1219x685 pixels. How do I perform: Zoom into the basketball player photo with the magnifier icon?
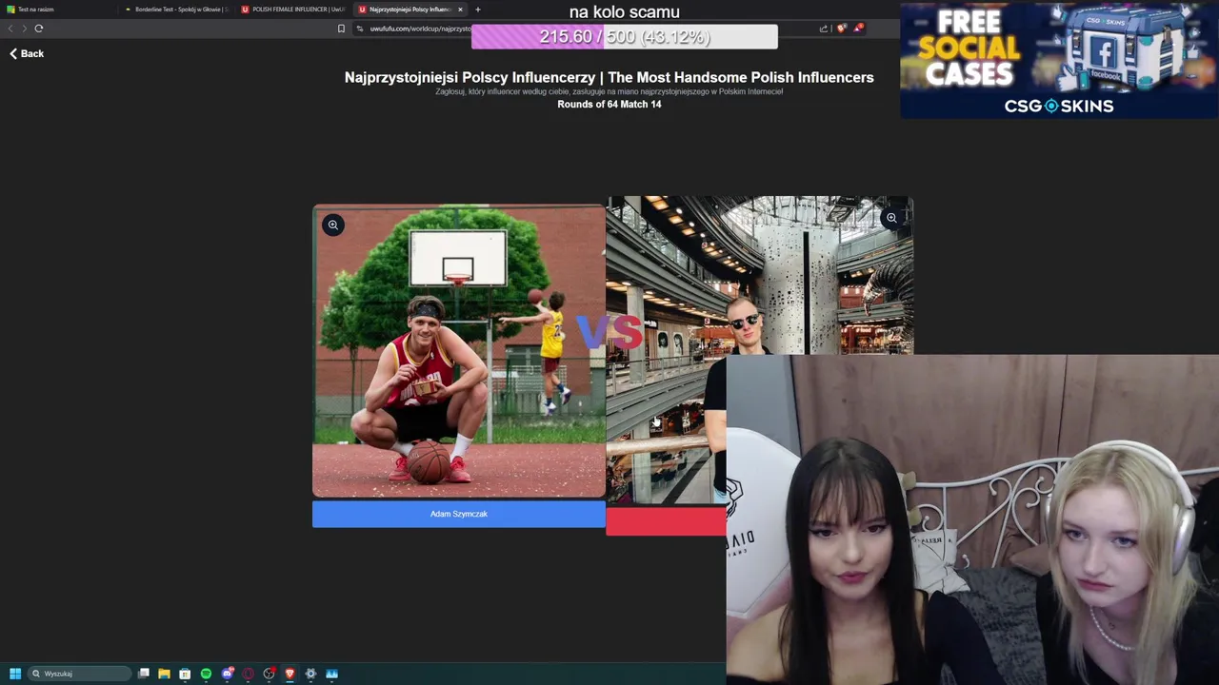pyautogui.click(x=332, y=225)
